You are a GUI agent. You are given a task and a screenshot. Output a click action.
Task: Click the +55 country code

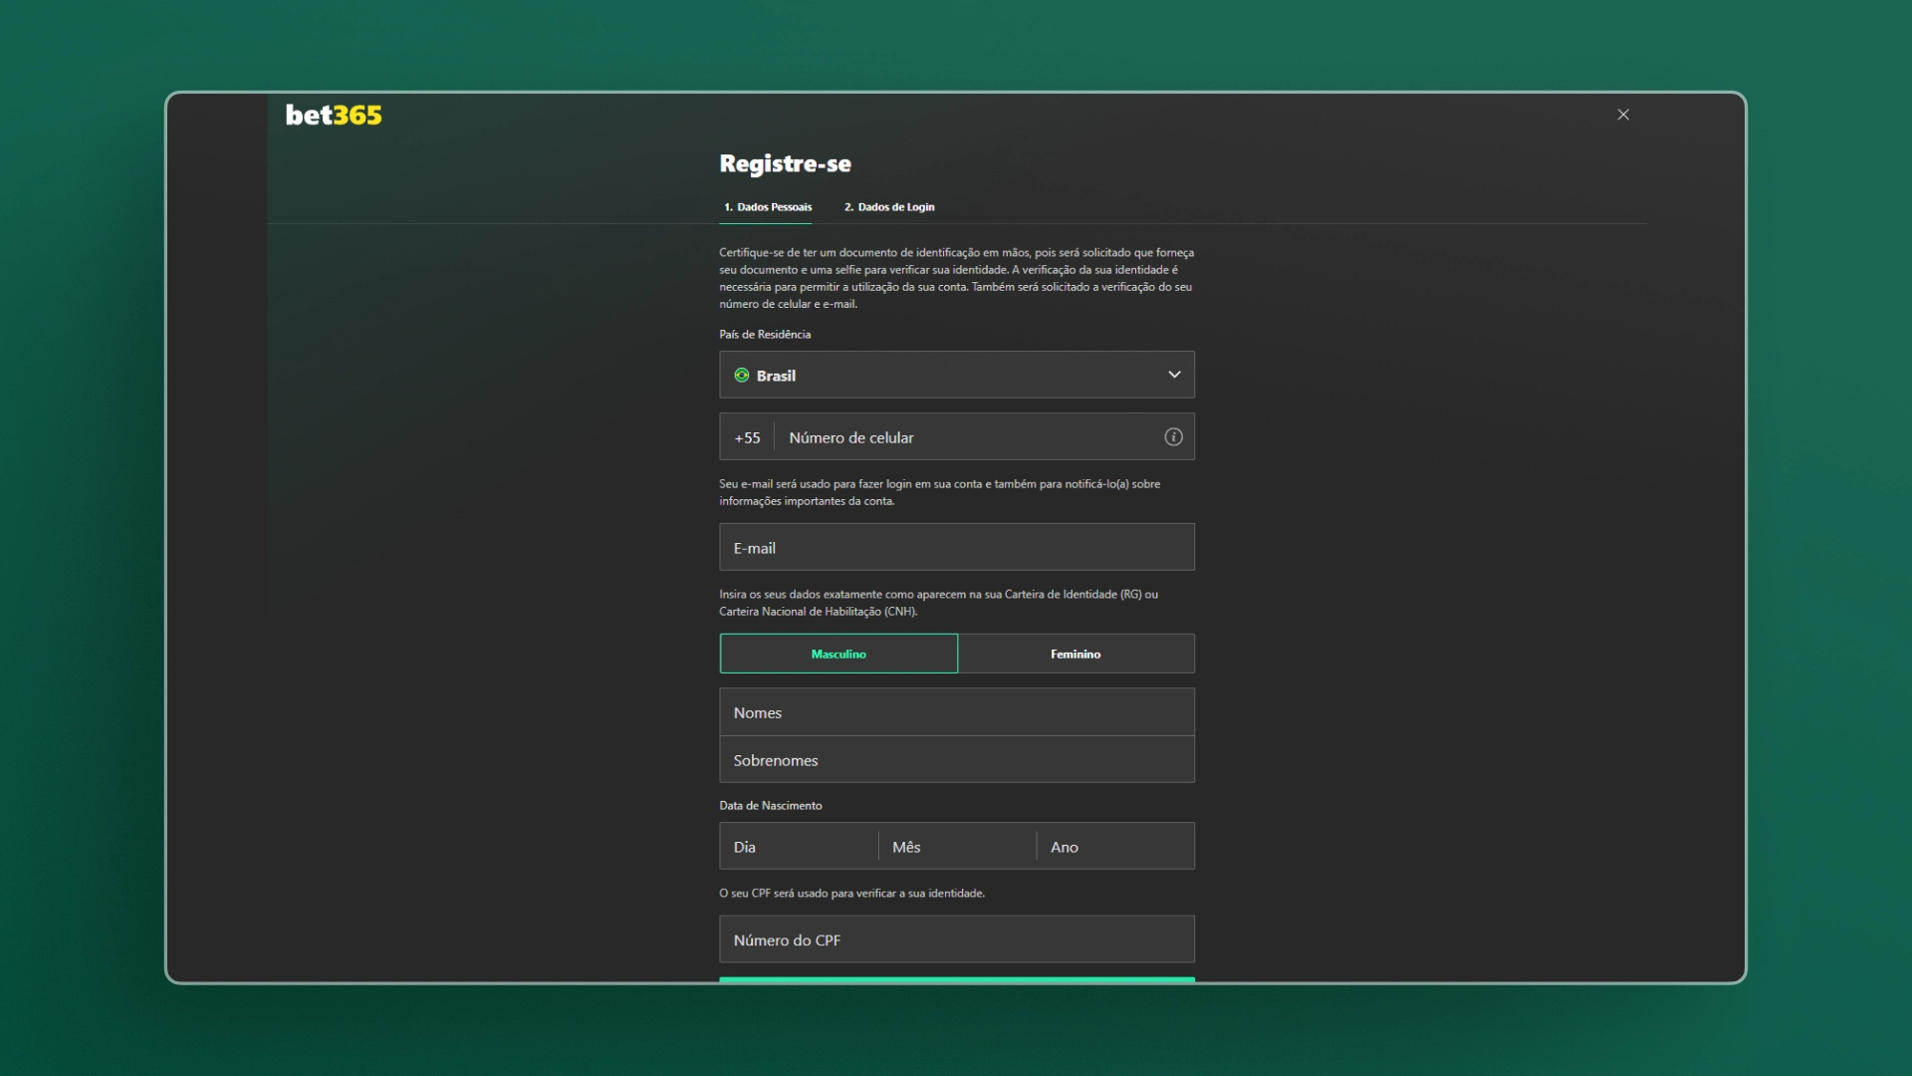pos(746,436)
